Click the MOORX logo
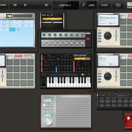The width and height of the screenshot is (132, 132). 47,97
